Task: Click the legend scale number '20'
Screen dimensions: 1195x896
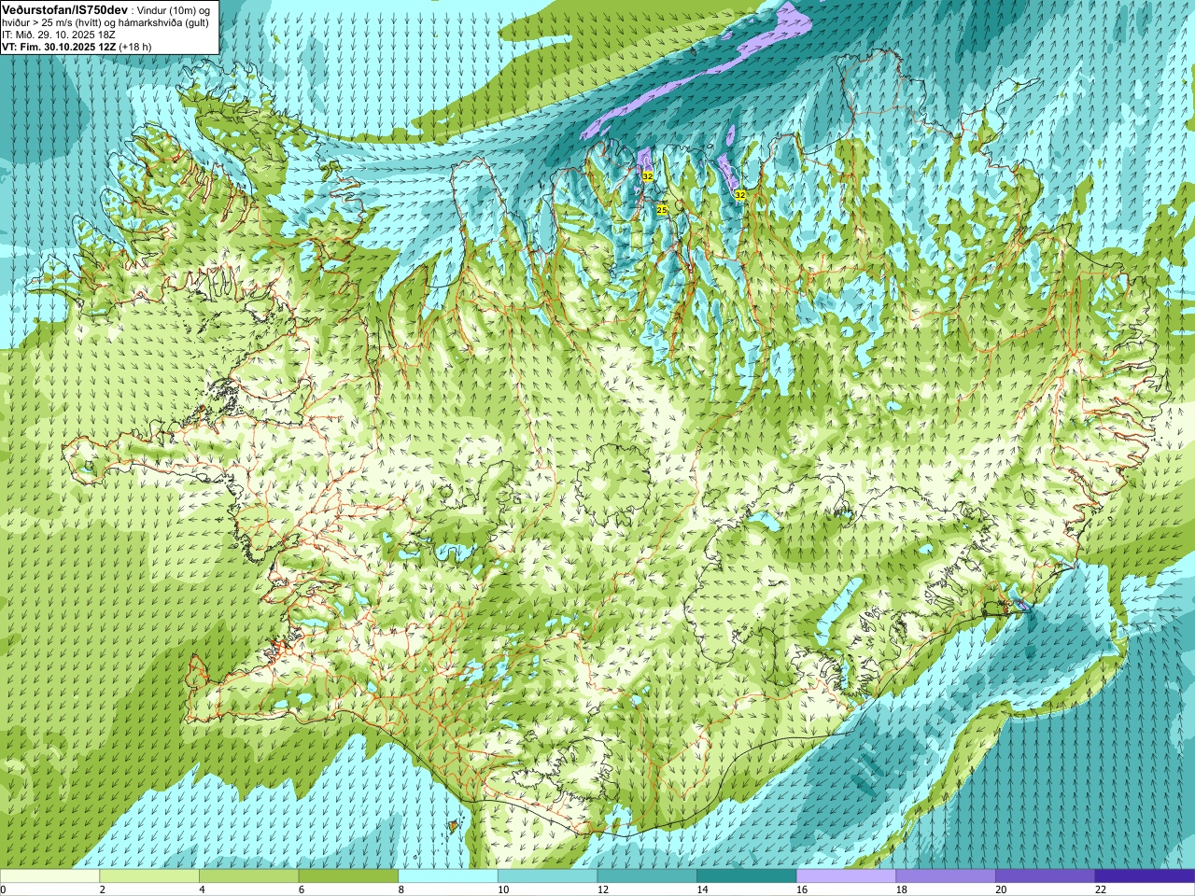Action: coord(1001,889)
